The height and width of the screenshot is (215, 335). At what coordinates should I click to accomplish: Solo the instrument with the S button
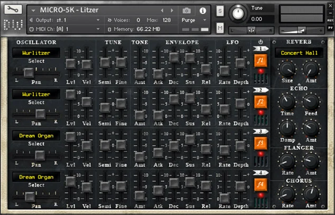click(220, 11)
